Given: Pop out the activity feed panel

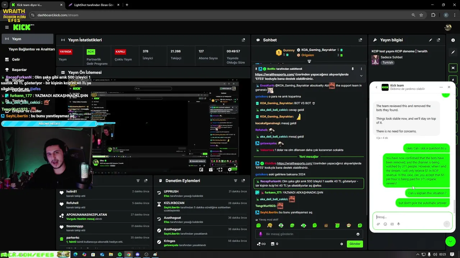Looking at the screenshot, I should [x=146, y=181].
